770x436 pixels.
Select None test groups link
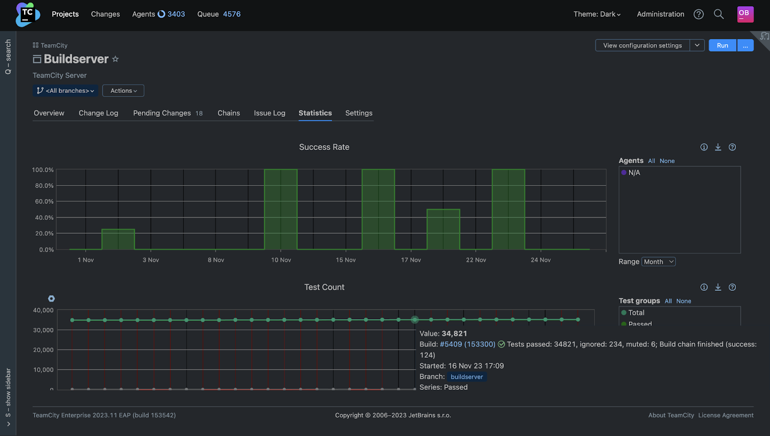[684, 301]
